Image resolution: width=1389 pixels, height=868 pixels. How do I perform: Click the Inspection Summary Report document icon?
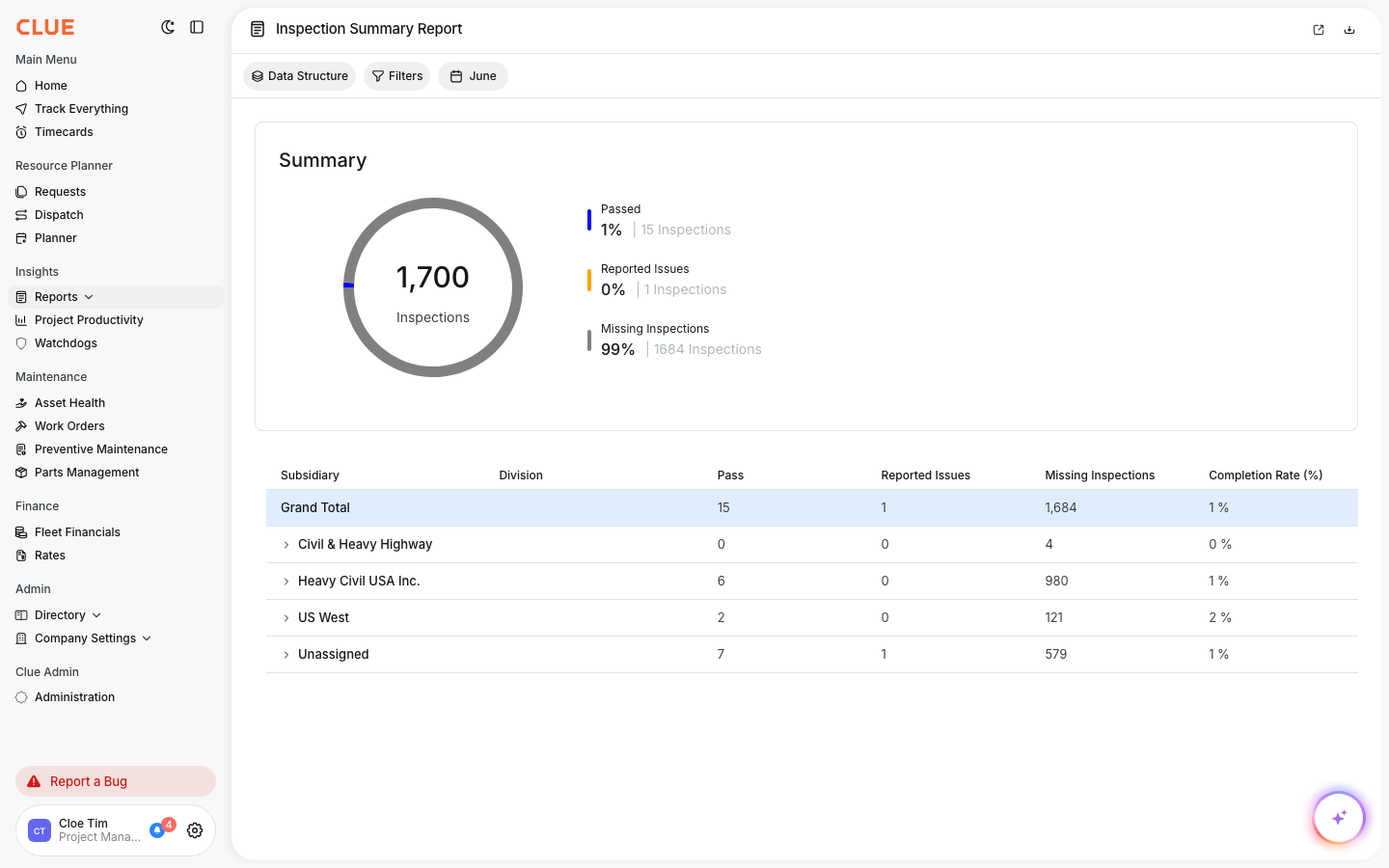258,29
